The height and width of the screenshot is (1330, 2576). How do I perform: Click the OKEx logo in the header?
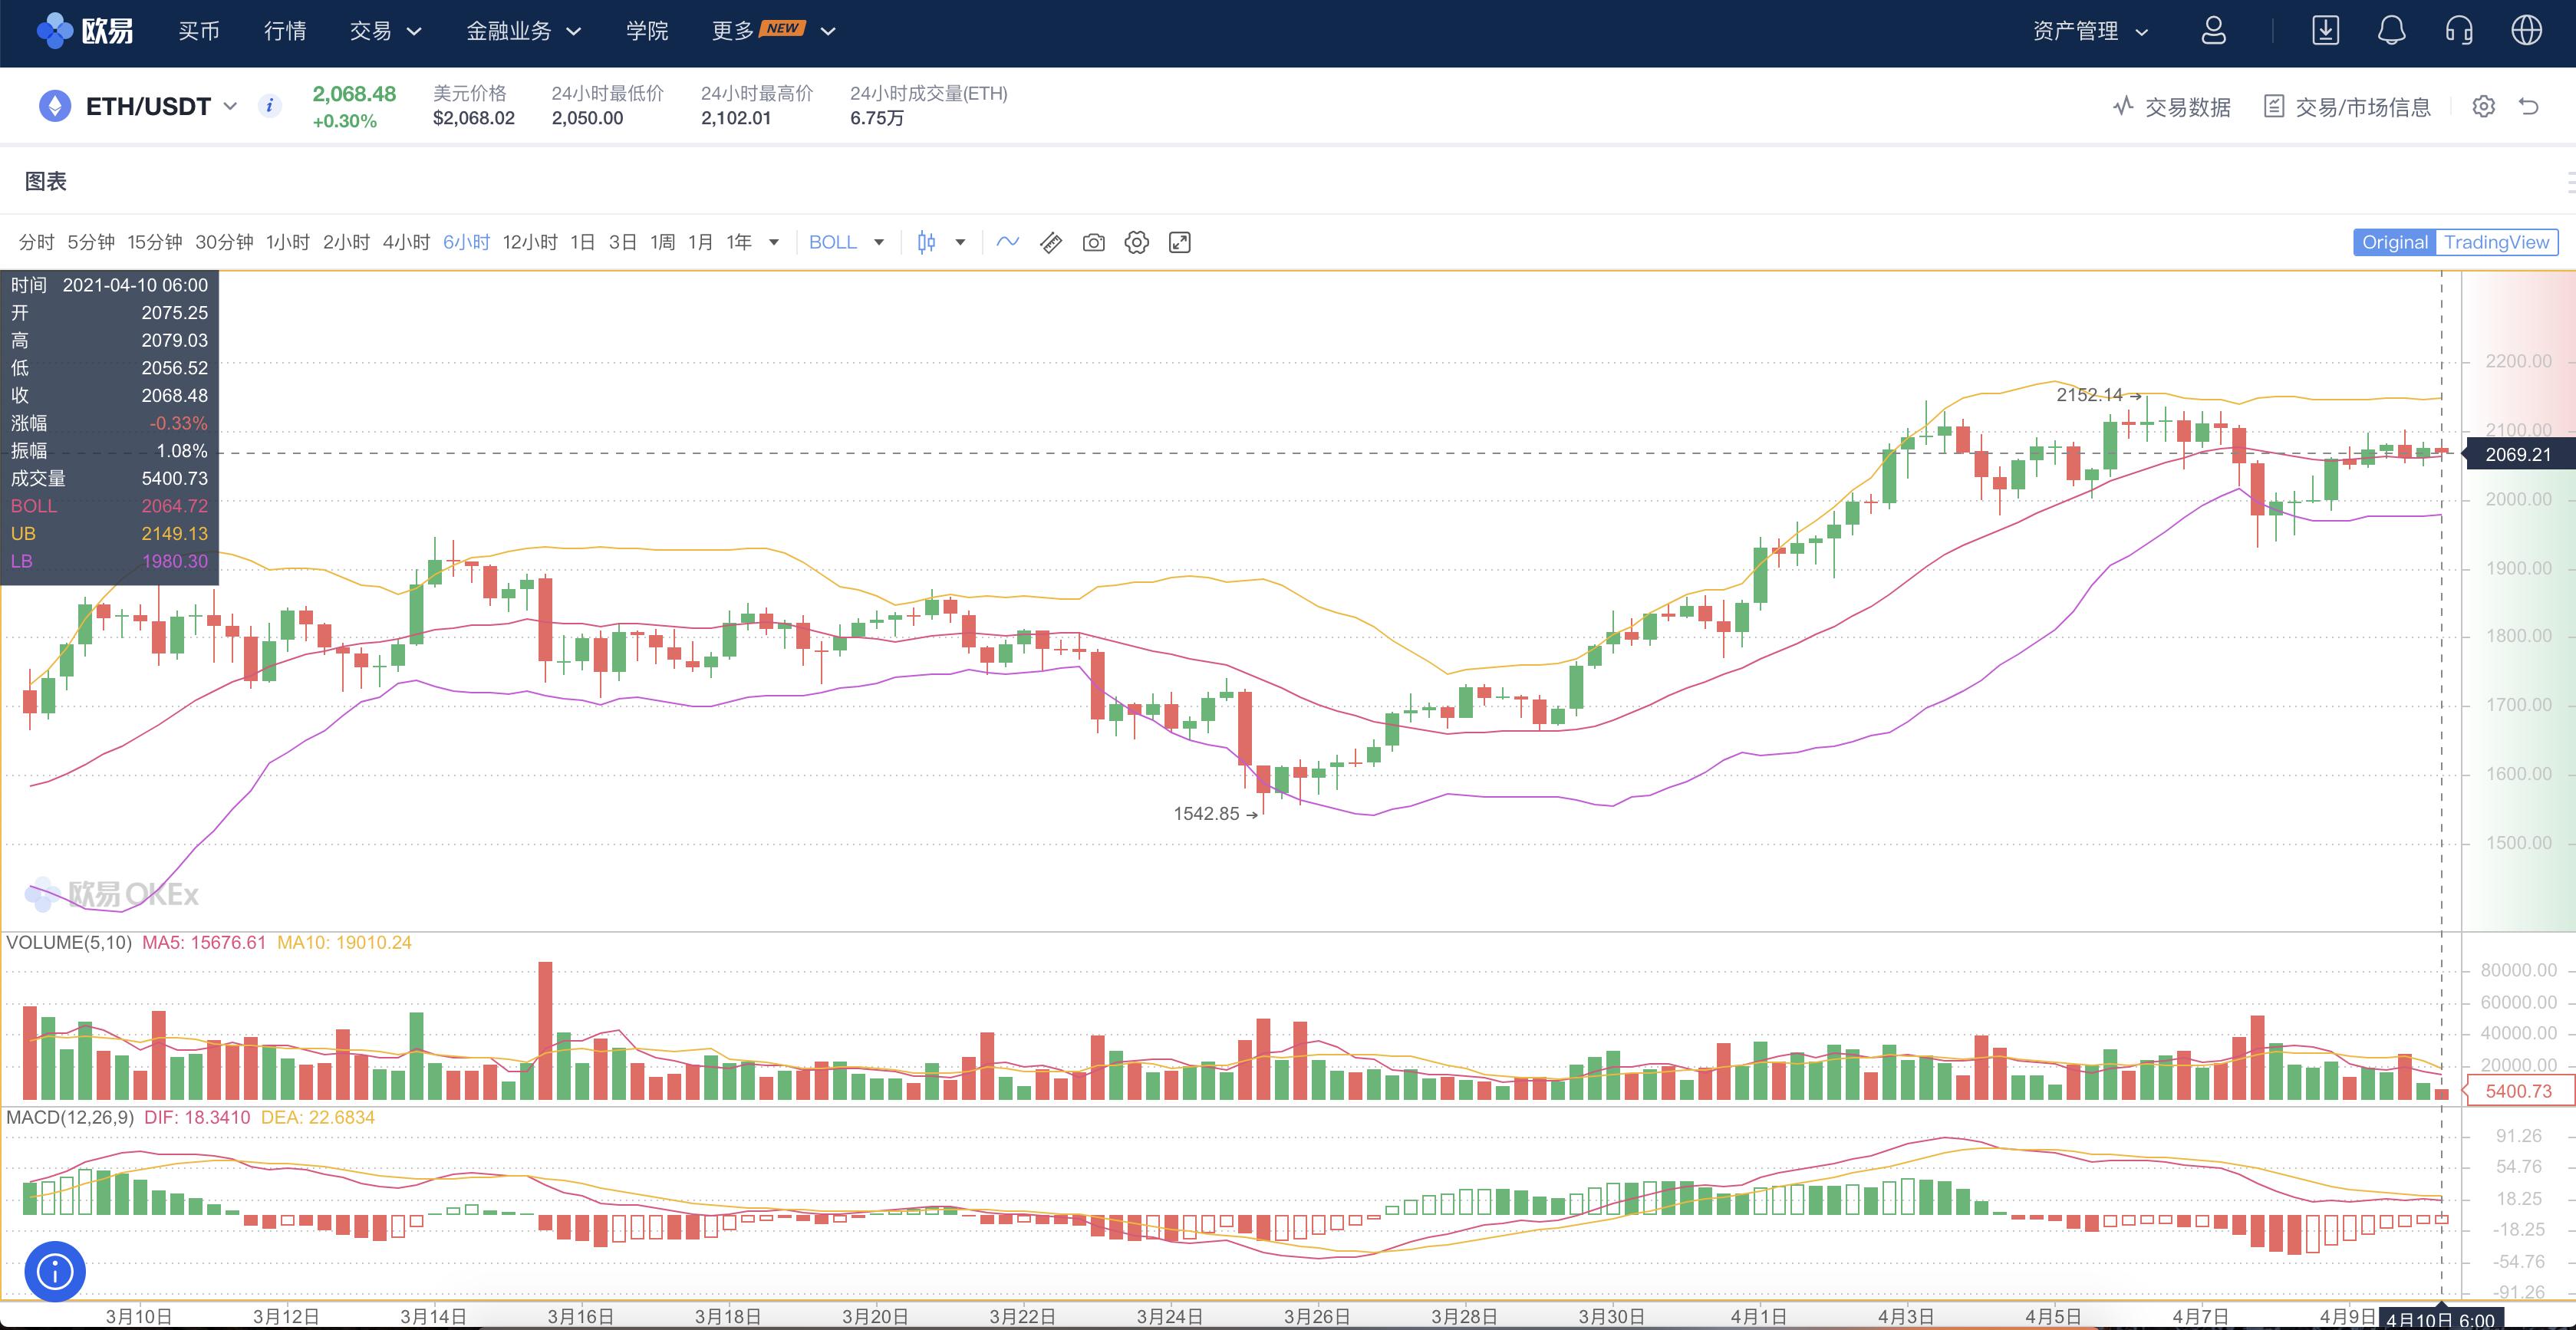(x=85, y=31)
